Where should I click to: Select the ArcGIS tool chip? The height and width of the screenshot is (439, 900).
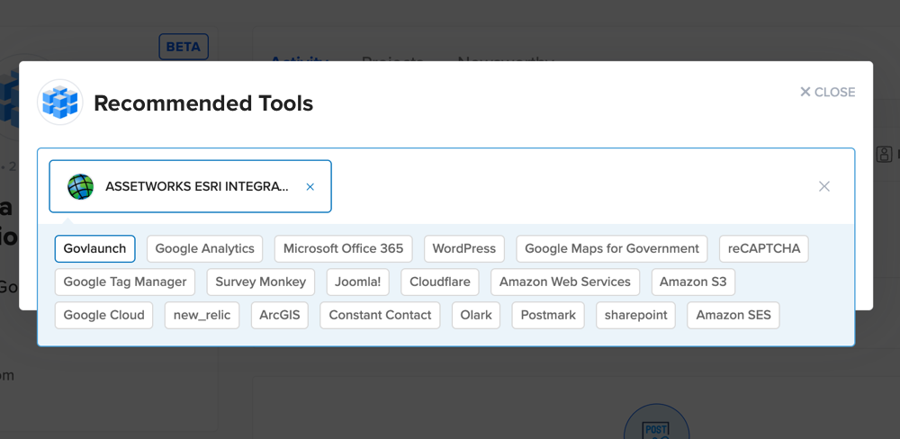(x=279, y=315)
